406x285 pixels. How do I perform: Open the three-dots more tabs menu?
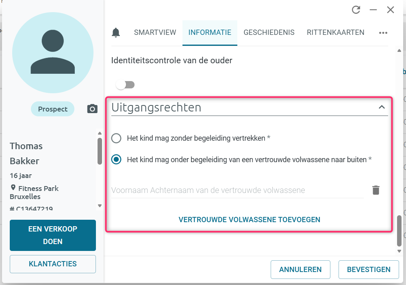[x=383, y=33]
